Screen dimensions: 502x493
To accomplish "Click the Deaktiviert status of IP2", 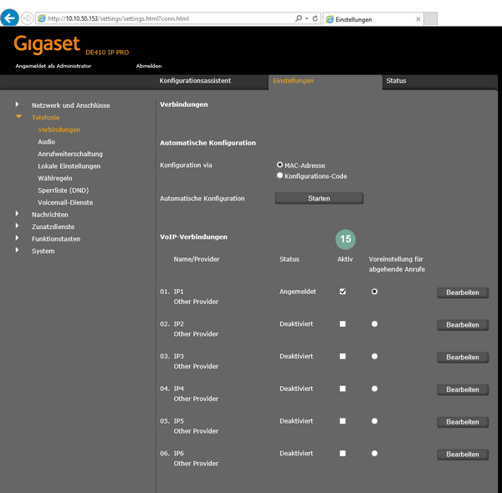I will (x=296, y=324).
